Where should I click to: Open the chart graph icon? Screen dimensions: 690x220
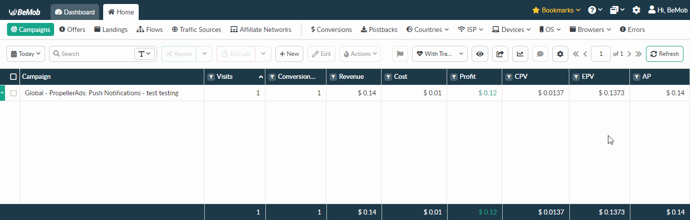(520, 54)
